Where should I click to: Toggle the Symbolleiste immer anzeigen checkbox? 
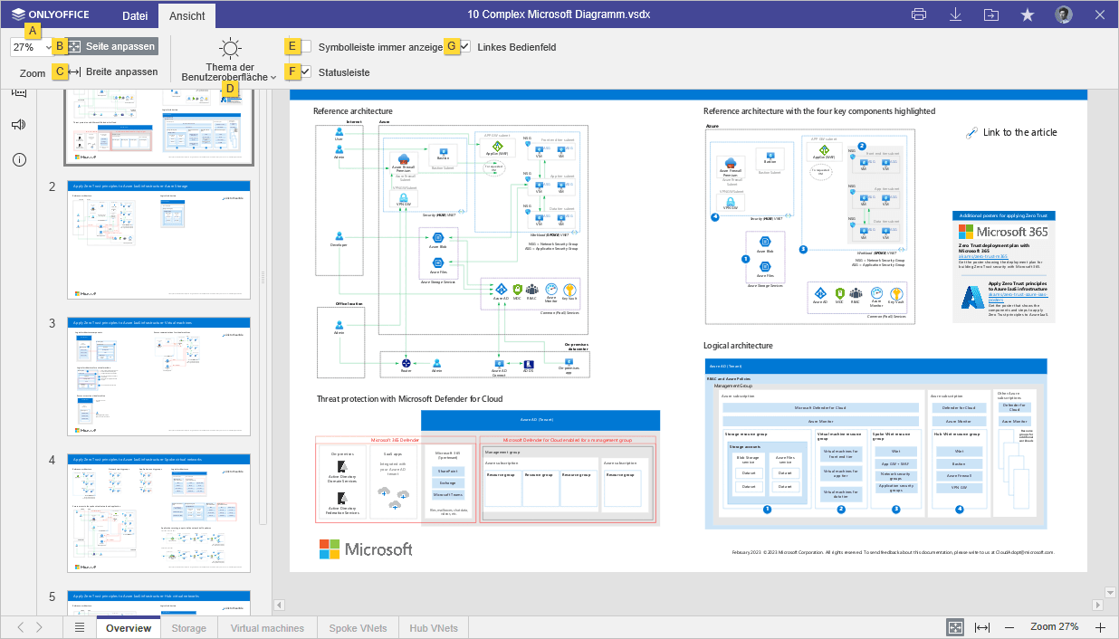tap(307, 46)
